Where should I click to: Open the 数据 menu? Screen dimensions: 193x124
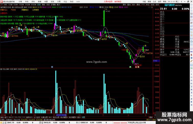click(x=40, y=2)
